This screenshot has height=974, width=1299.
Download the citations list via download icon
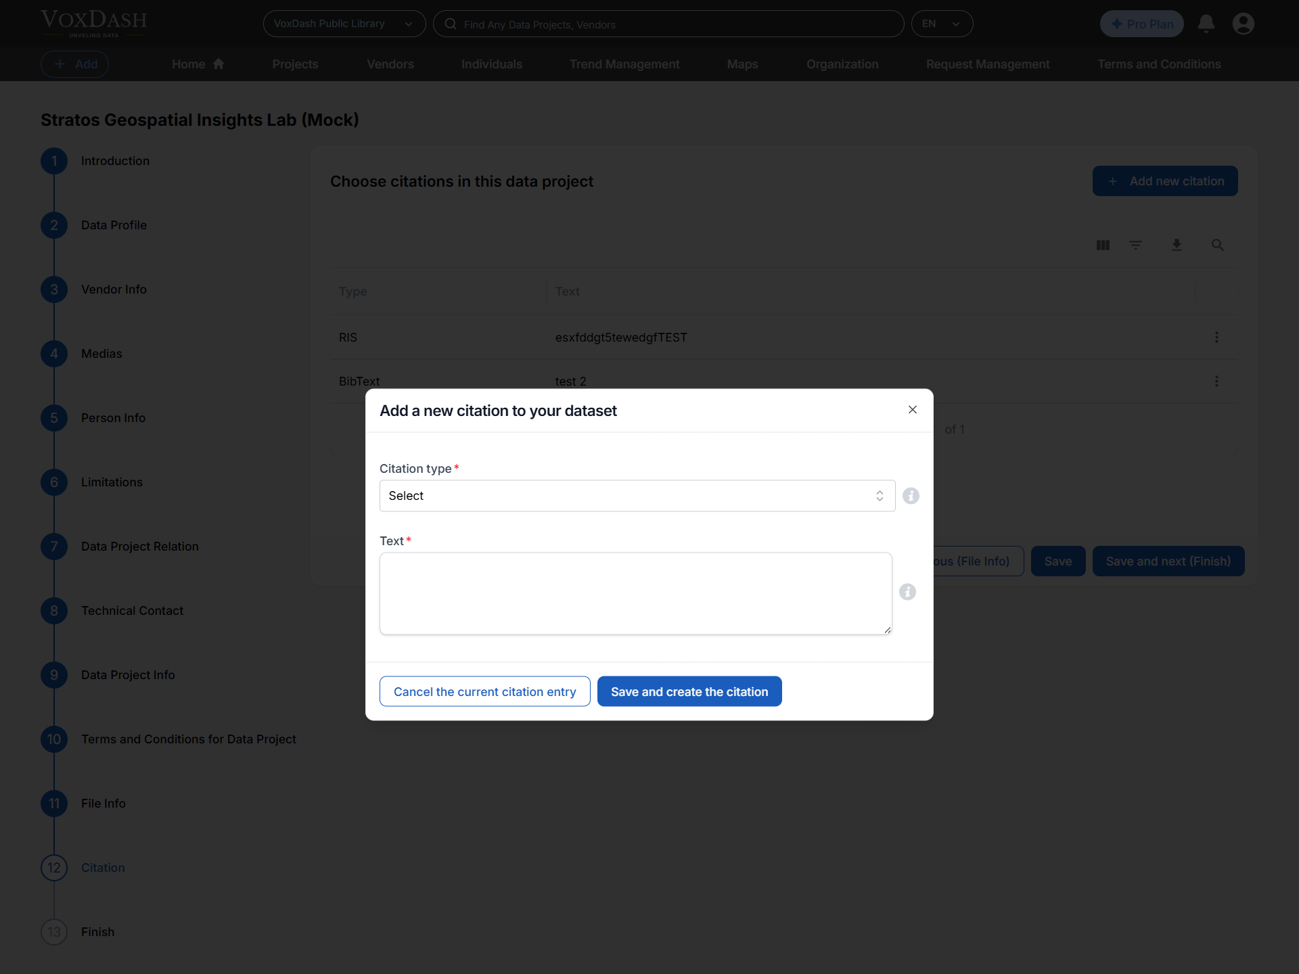1177,245
